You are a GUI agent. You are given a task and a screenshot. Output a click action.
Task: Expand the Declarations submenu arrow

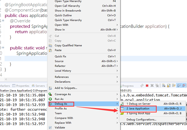coord(117,82)
